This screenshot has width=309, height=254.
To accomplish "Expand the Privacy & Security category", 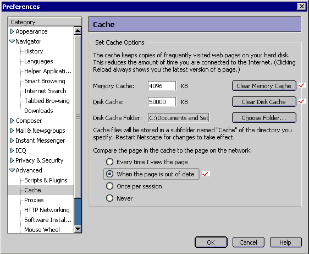I will (x=12, y=160).
